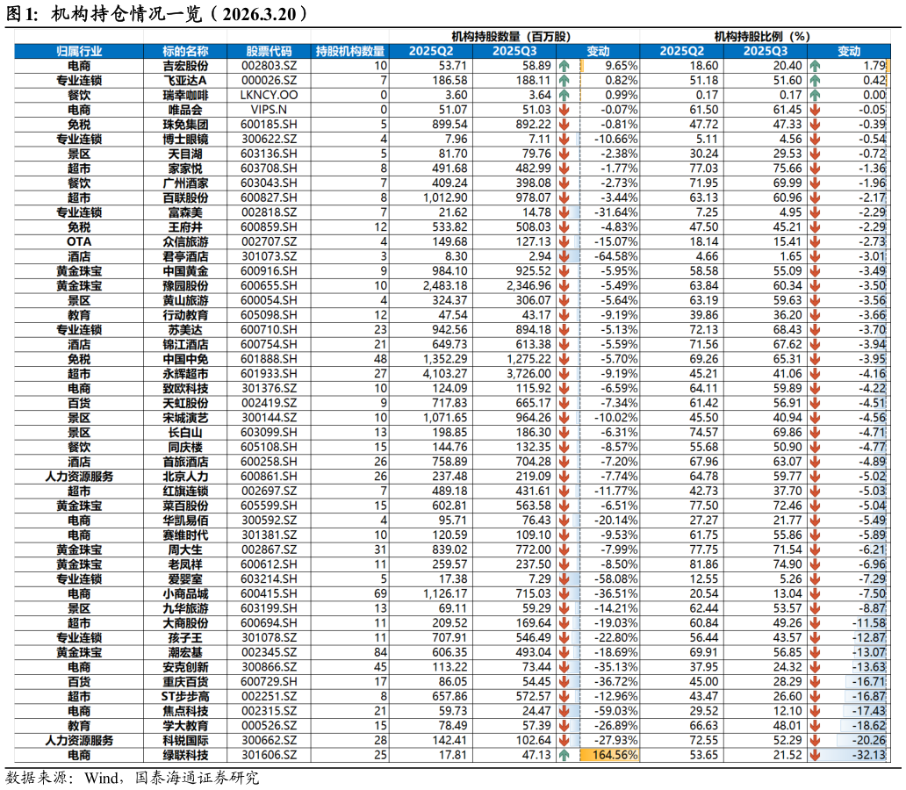Select the value 81.86 for 老凤祥
This screenshot has height=790, width=906.
(x=704, y=564)
